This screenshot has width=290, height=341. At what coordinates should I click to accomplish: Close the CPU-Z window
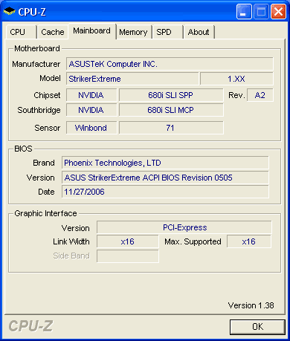pyautogui.click(x=278, y=11)
